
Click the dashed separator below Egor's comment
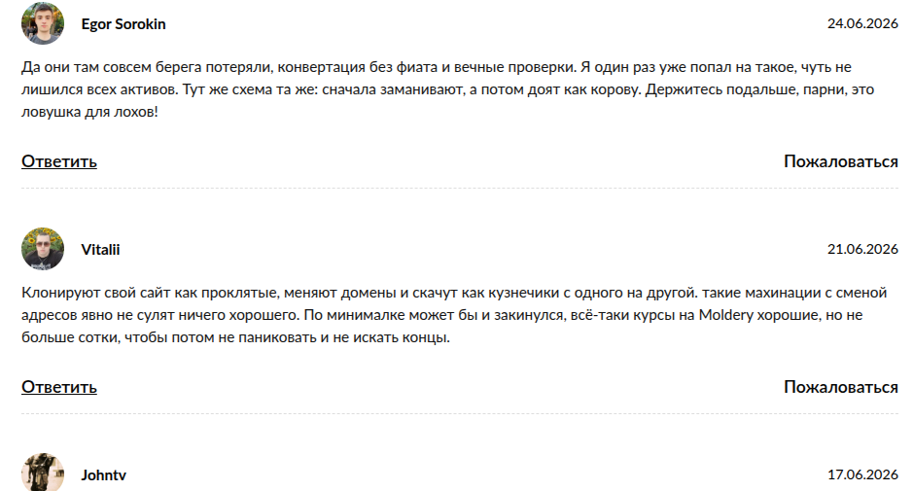pos(460,188)
